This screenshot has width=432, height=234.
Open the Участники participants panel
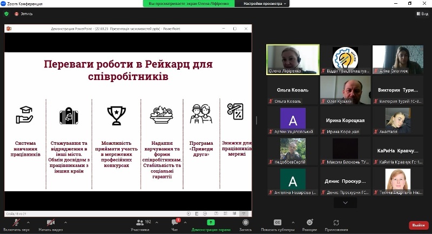[x=140, y=225]
